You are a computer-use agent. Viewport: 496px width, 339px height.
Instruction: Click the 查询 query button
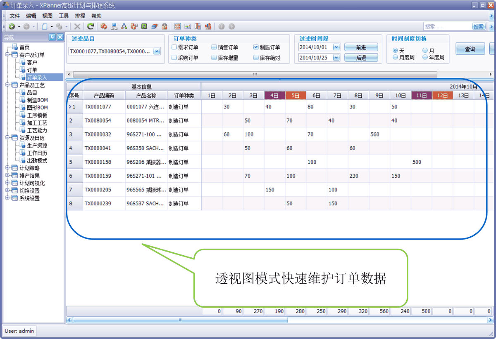(x=470, y=49)
